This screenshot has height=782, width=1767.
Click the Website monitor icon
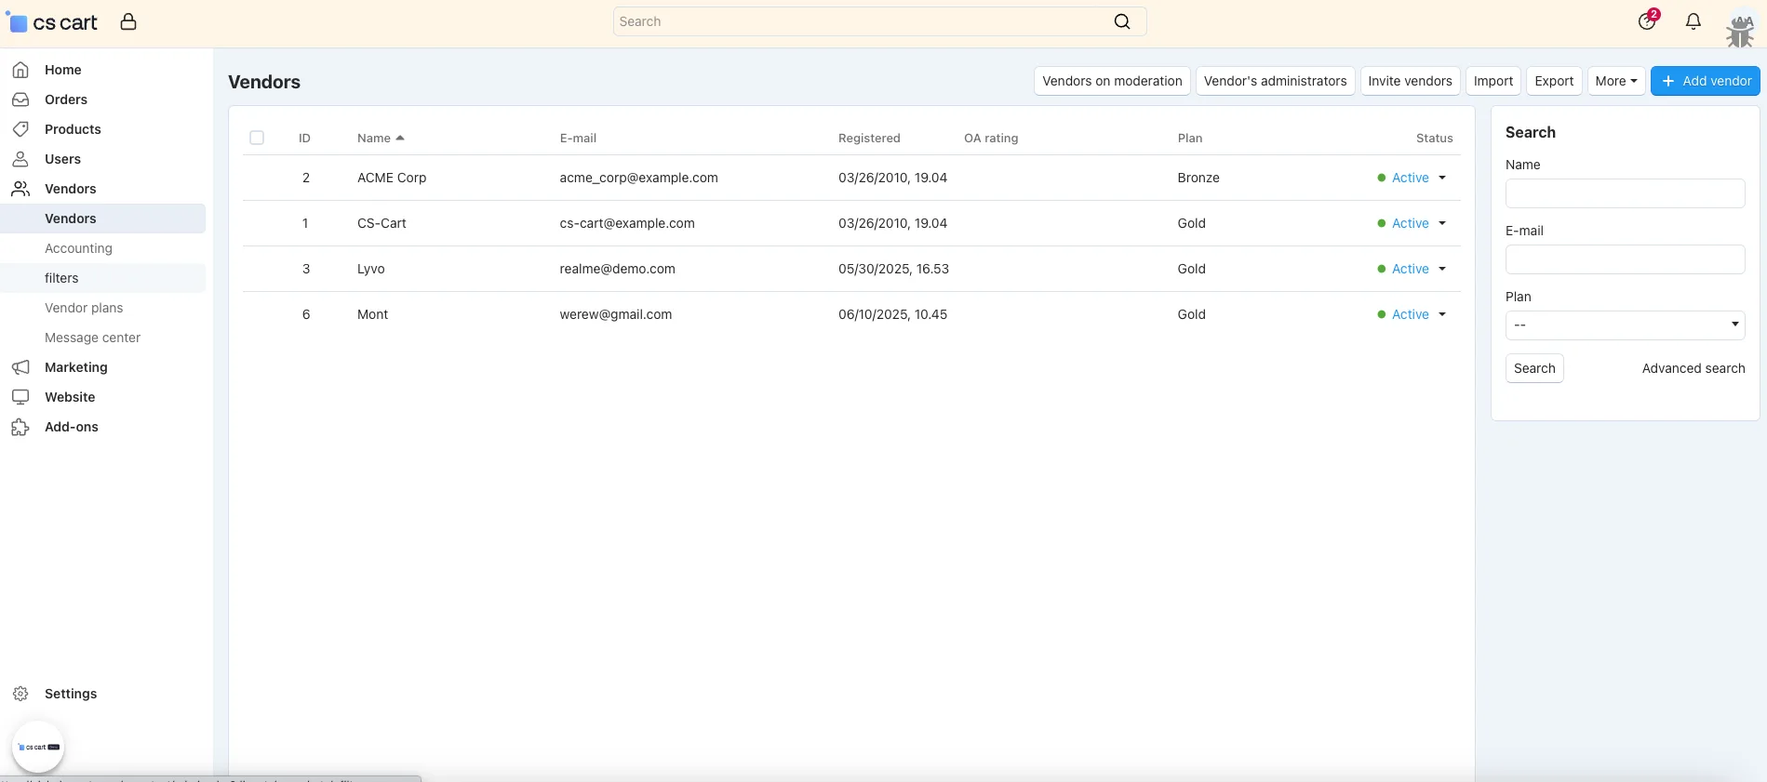(x=20, y=397)
